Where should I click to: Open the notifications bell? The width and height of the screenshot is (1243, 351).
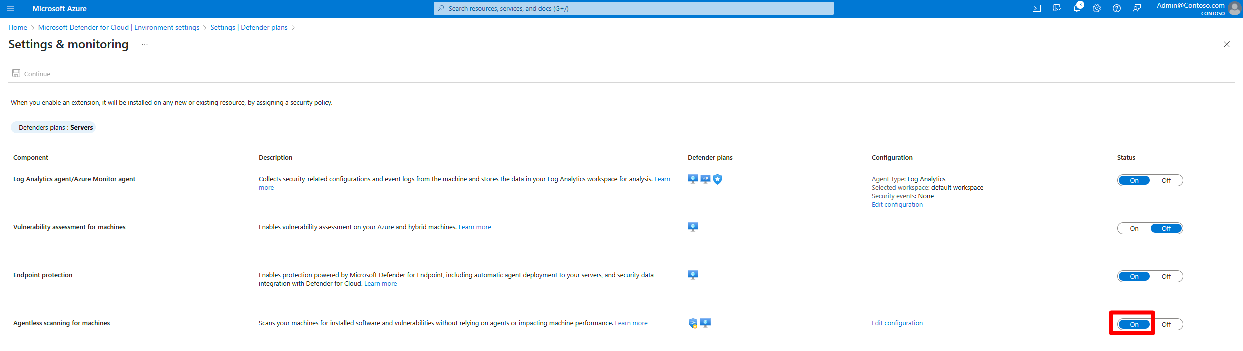click(x=1077, y=8)
